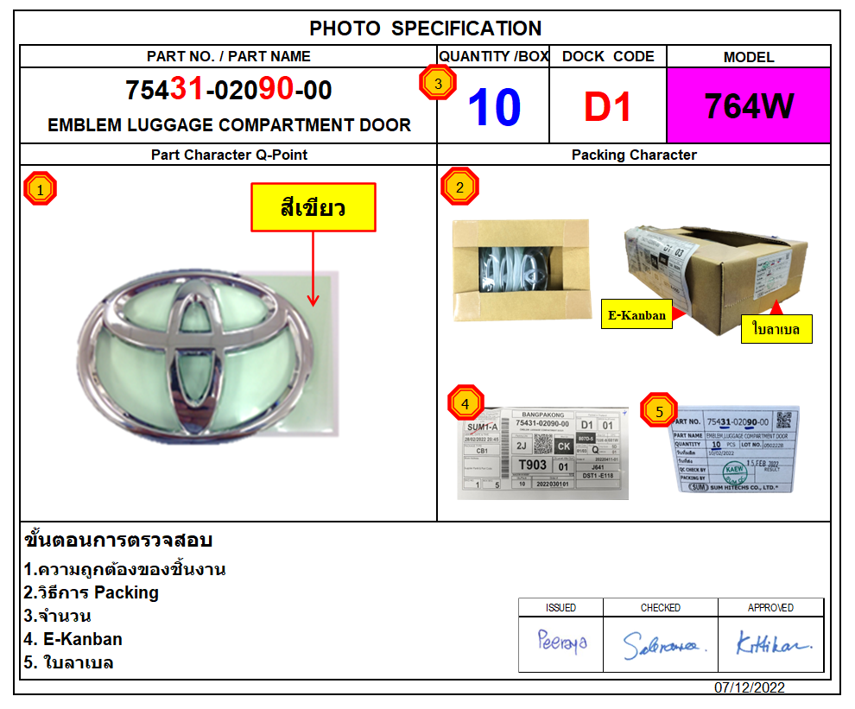The image size is (855, 709).
Task: Click the yellow E-Kanban callout on carton photo
Action: click(x=636, y=314)
